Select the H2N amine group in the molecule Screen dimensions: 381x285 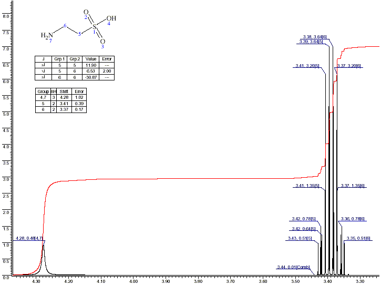coord(47,35)
